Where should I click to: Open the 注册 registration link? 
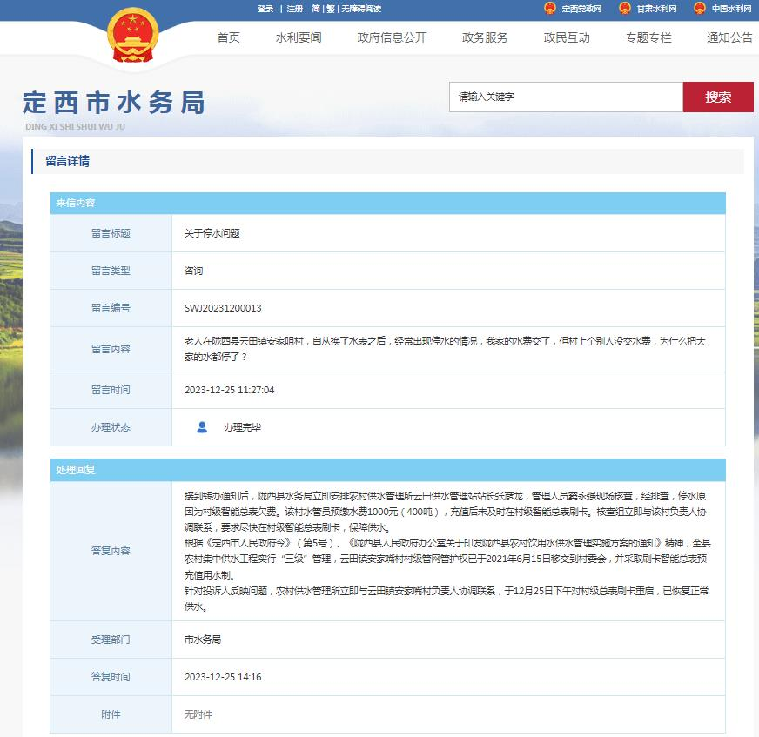(x=295, y=9)
